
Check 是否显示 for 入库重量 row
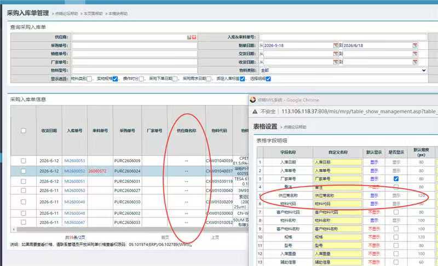396,254
